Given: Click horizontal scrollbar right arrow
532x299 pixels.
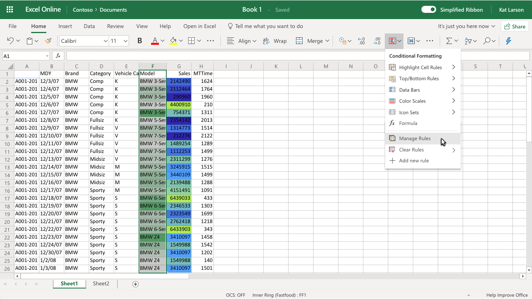Looking at the screenshot, I should 523,276.
